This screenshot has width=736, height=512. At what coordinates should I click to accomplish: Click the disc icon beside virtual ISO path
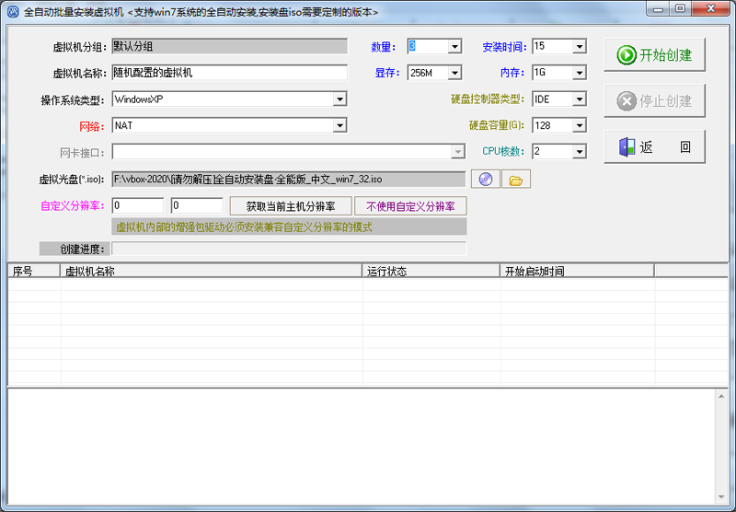(x=485, y=179)
